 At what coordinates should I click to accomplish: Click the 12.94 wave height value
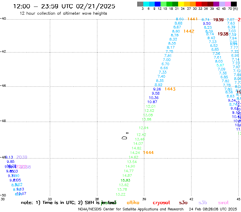144,128
